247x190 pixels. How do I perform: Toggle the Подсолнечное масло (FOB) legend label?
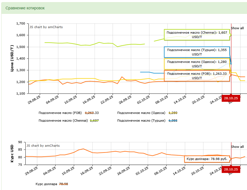(x=60, y=113)
